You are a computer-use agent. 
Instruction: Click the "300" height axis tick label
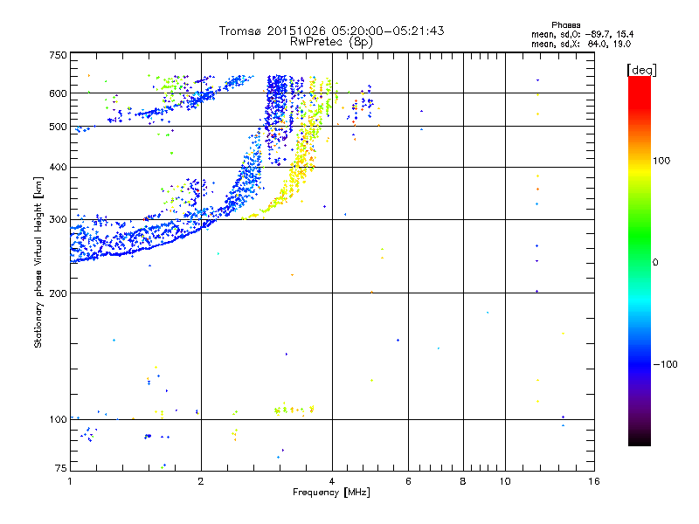(58, 219)
